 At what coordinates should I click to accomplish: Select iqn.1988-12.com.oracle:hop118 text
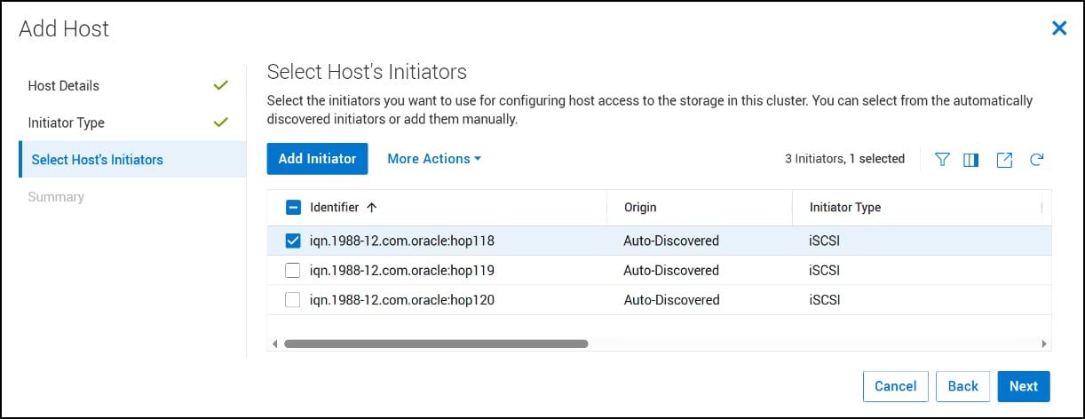pyautogui.click(x=402, y=241)
